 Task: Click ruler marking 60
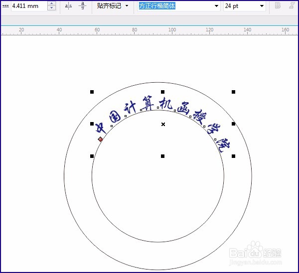click(x=97, y=30)
